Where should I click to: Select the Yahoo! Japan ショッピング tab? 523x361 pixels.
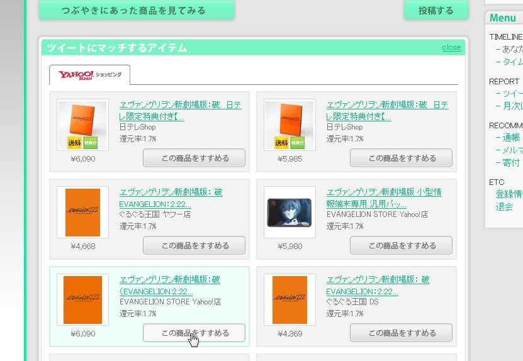point(90,75)
